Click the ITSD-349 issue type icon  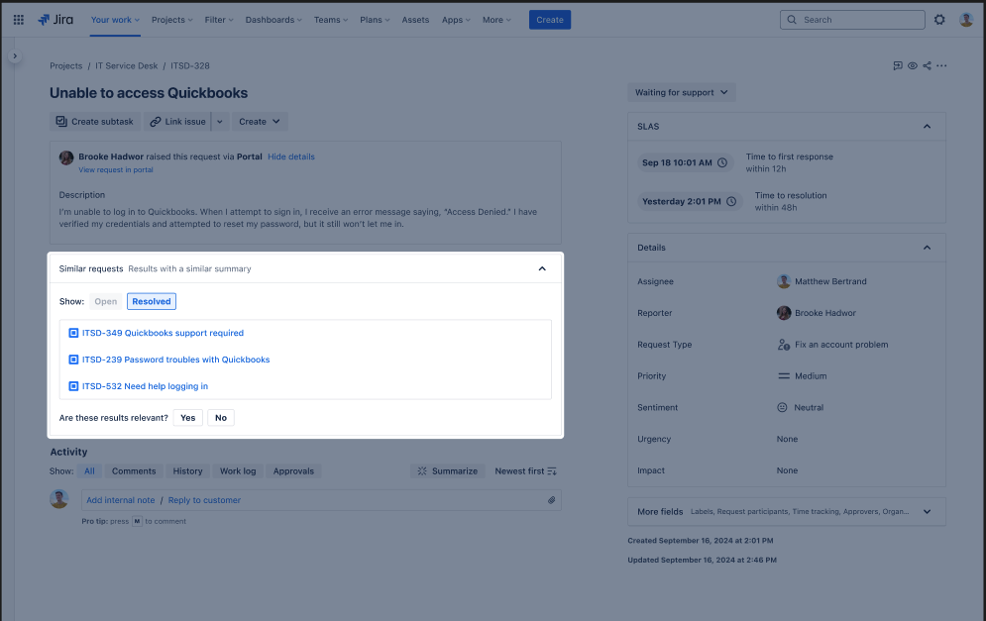pyautogui.click(x=73, y=333)
